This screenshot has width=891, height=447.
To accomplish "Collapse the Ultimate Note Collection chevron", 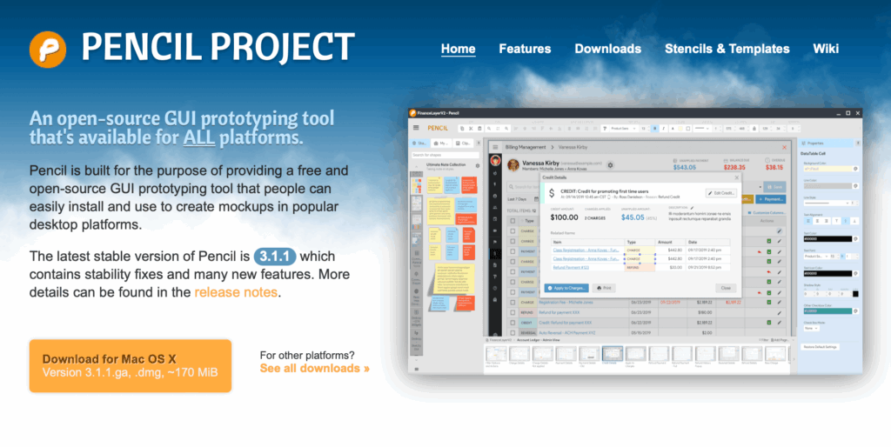I will 417,166.
